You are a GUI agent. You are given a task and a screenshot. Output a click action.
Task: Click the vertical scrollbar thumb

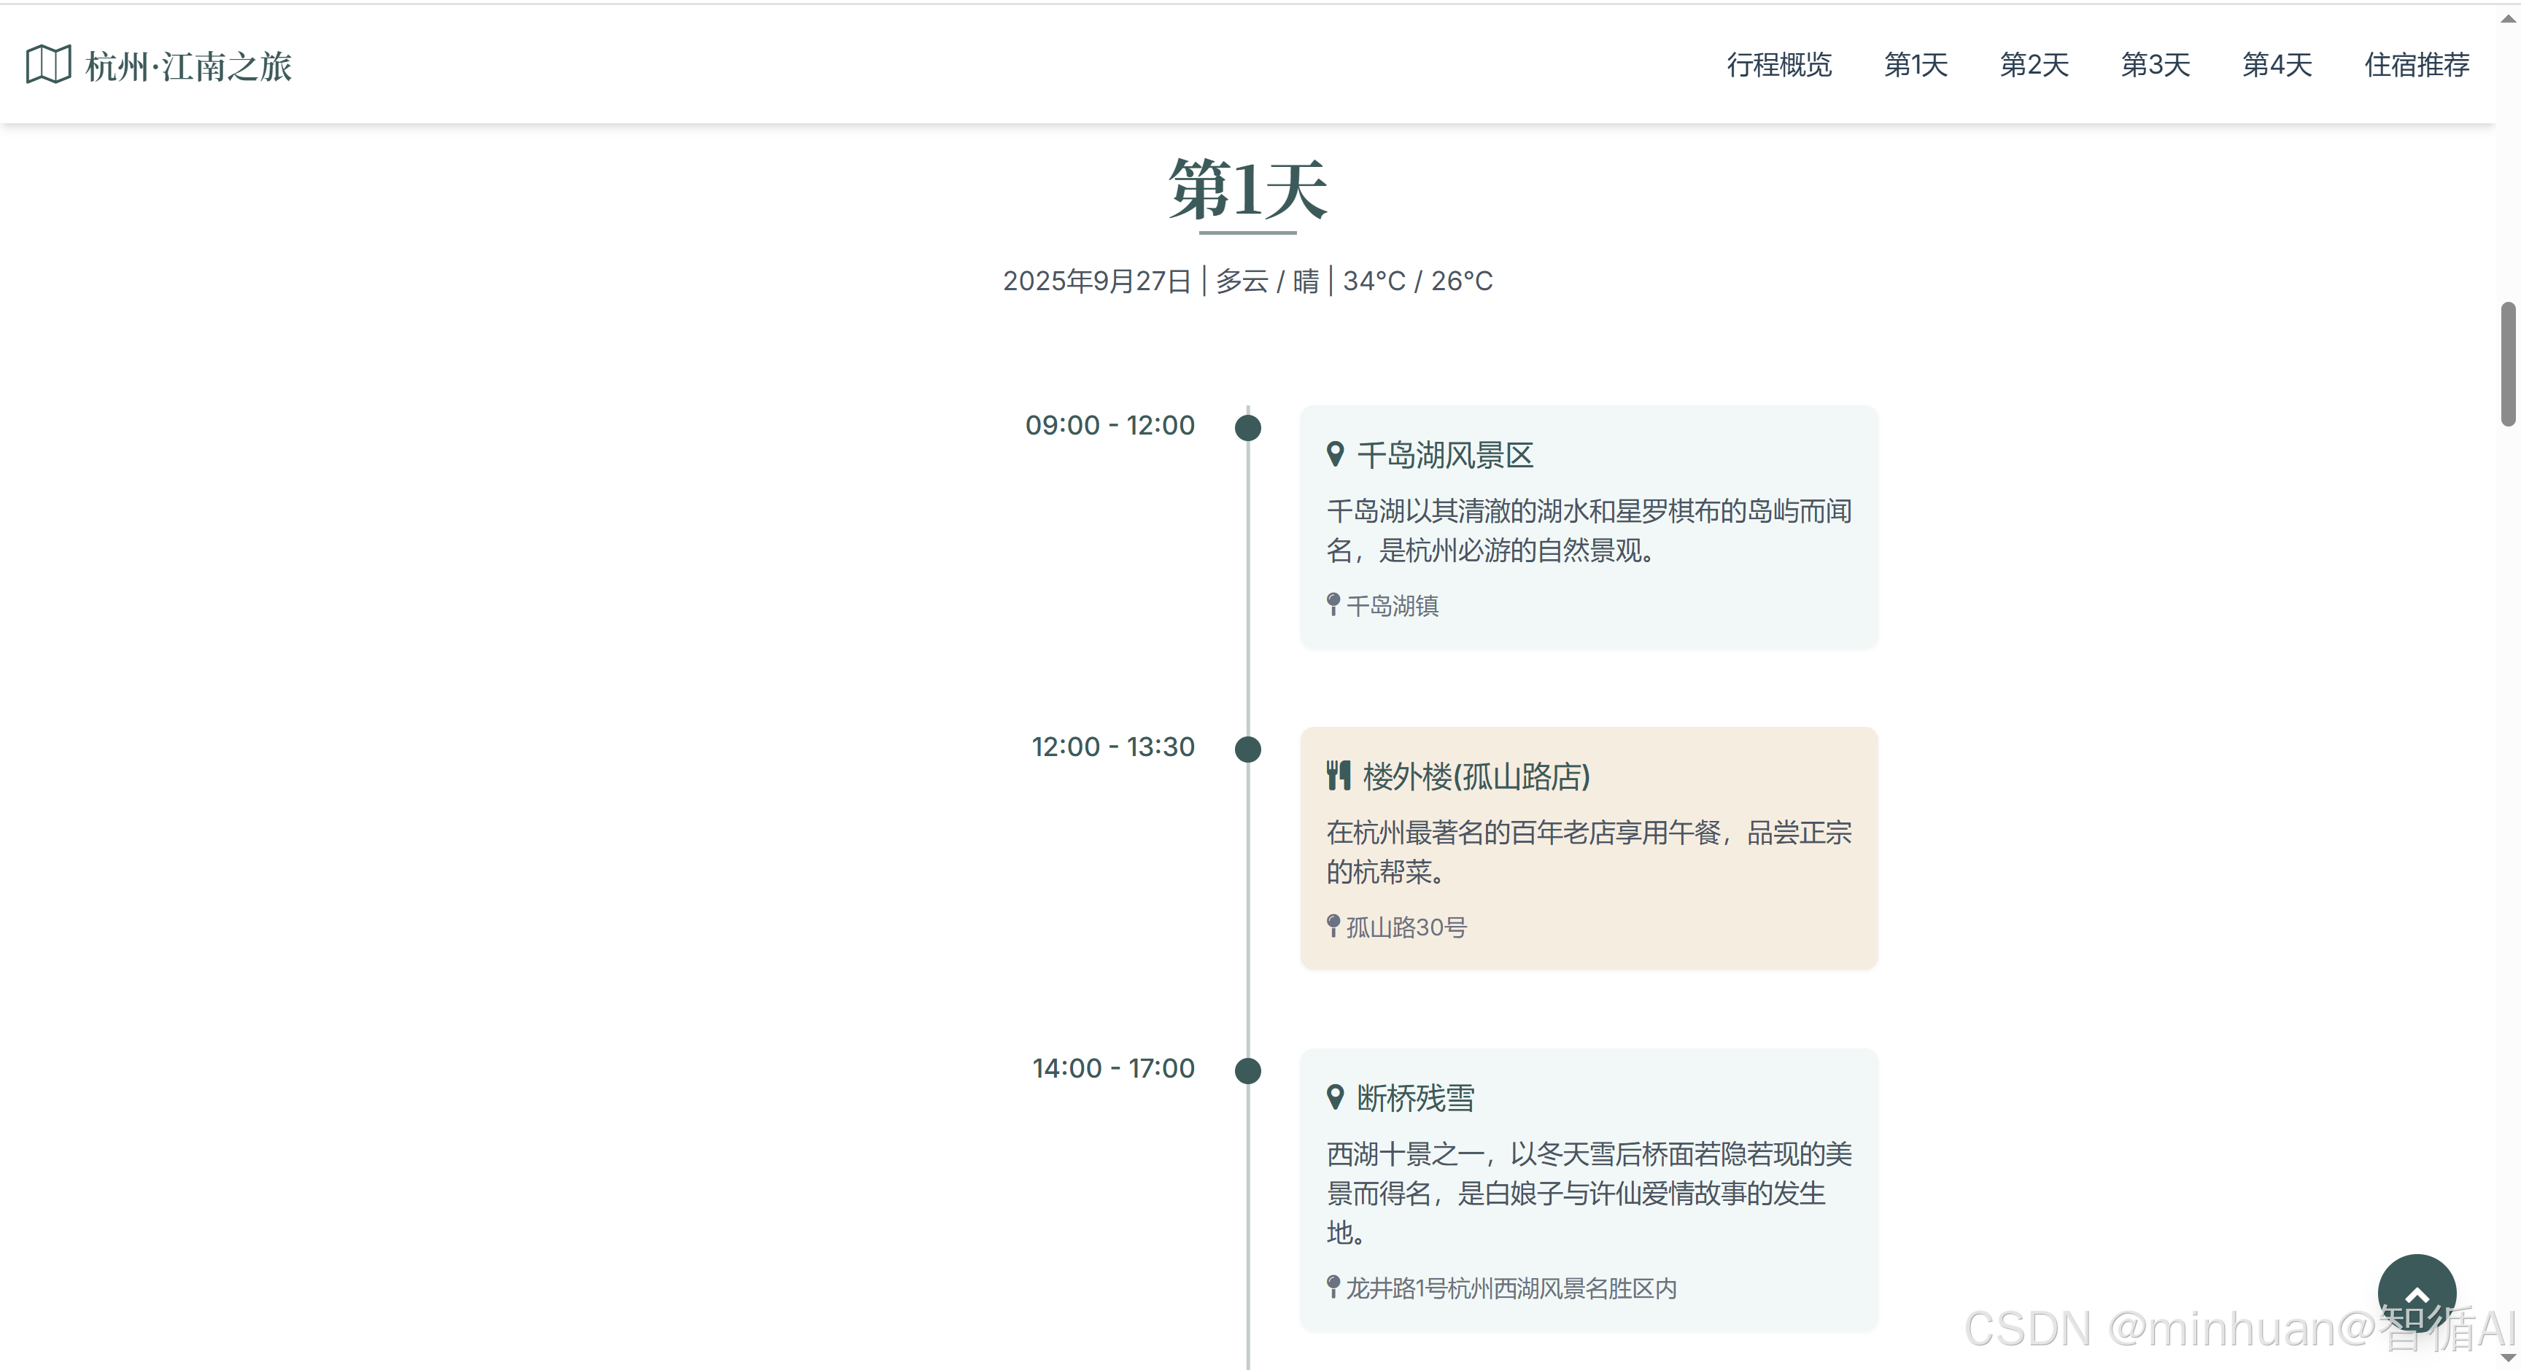click(2509, 364)
